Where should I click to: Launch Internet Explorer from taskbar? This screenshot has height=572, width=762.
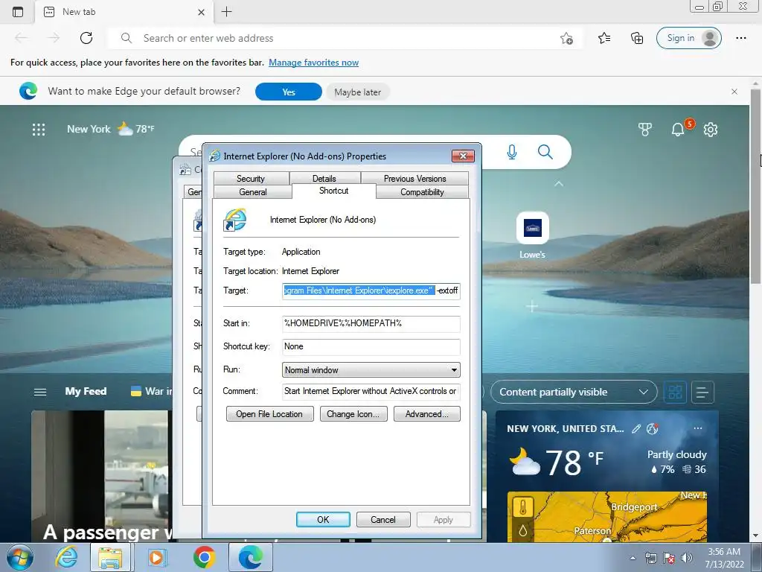click(x=66, y=557)
